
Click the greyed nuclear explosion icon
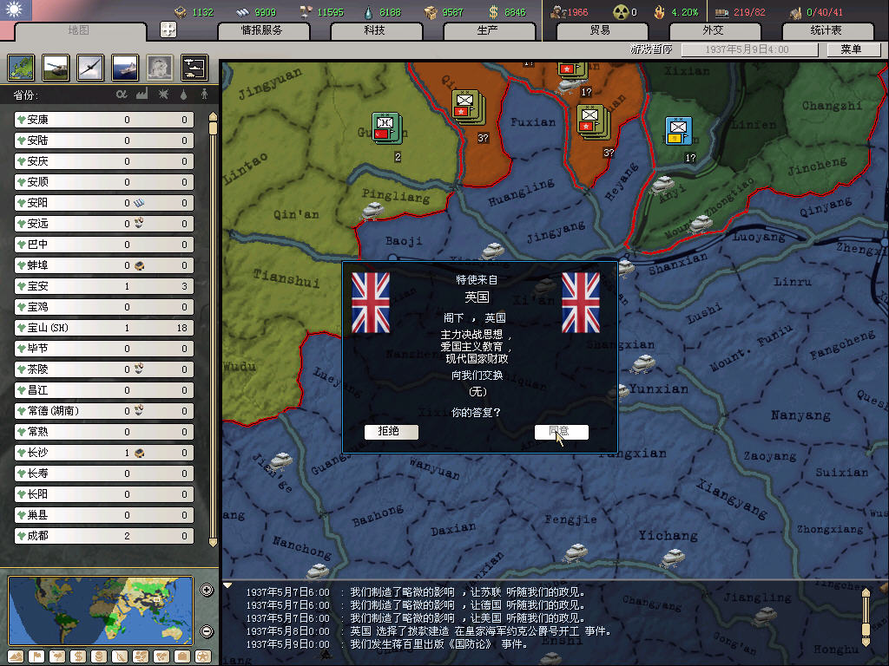click(x=160, y=68)
